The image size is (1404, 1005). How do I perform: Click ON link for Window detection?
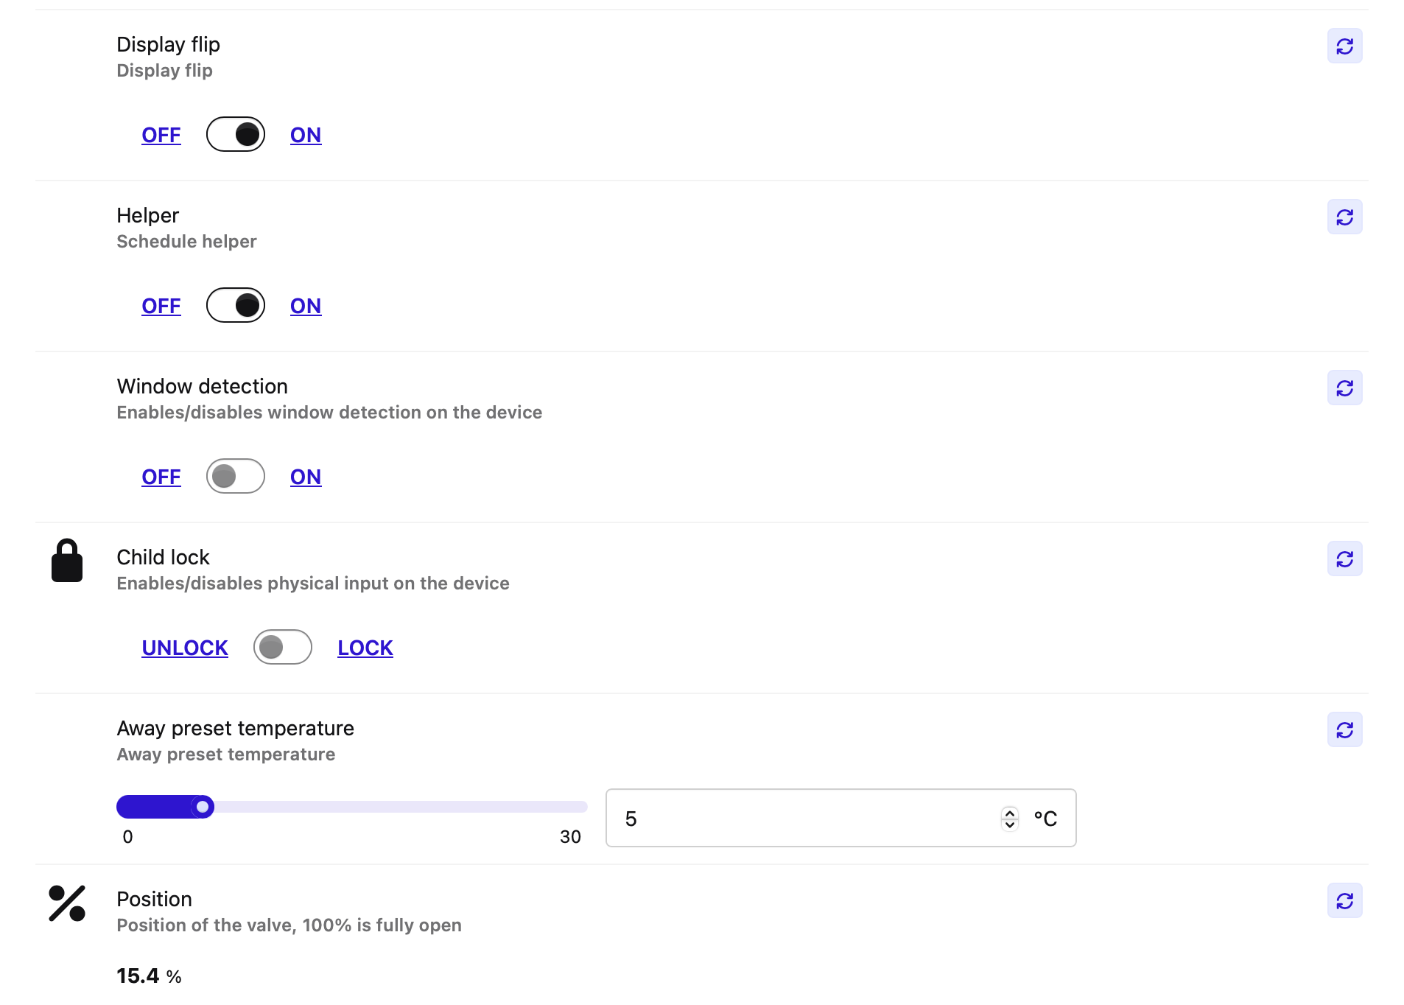coord(306,477)
